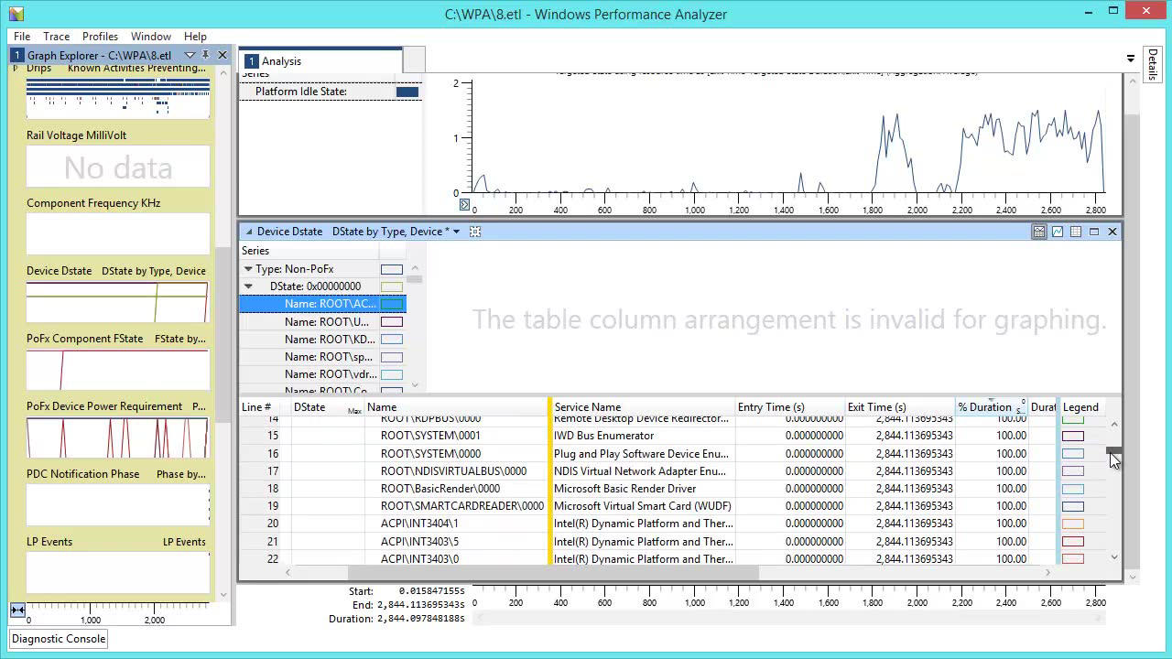Screen dimensions: 1172x659
Task: Select 'Name: ROOT\sp...' series row
Action: 322,357
